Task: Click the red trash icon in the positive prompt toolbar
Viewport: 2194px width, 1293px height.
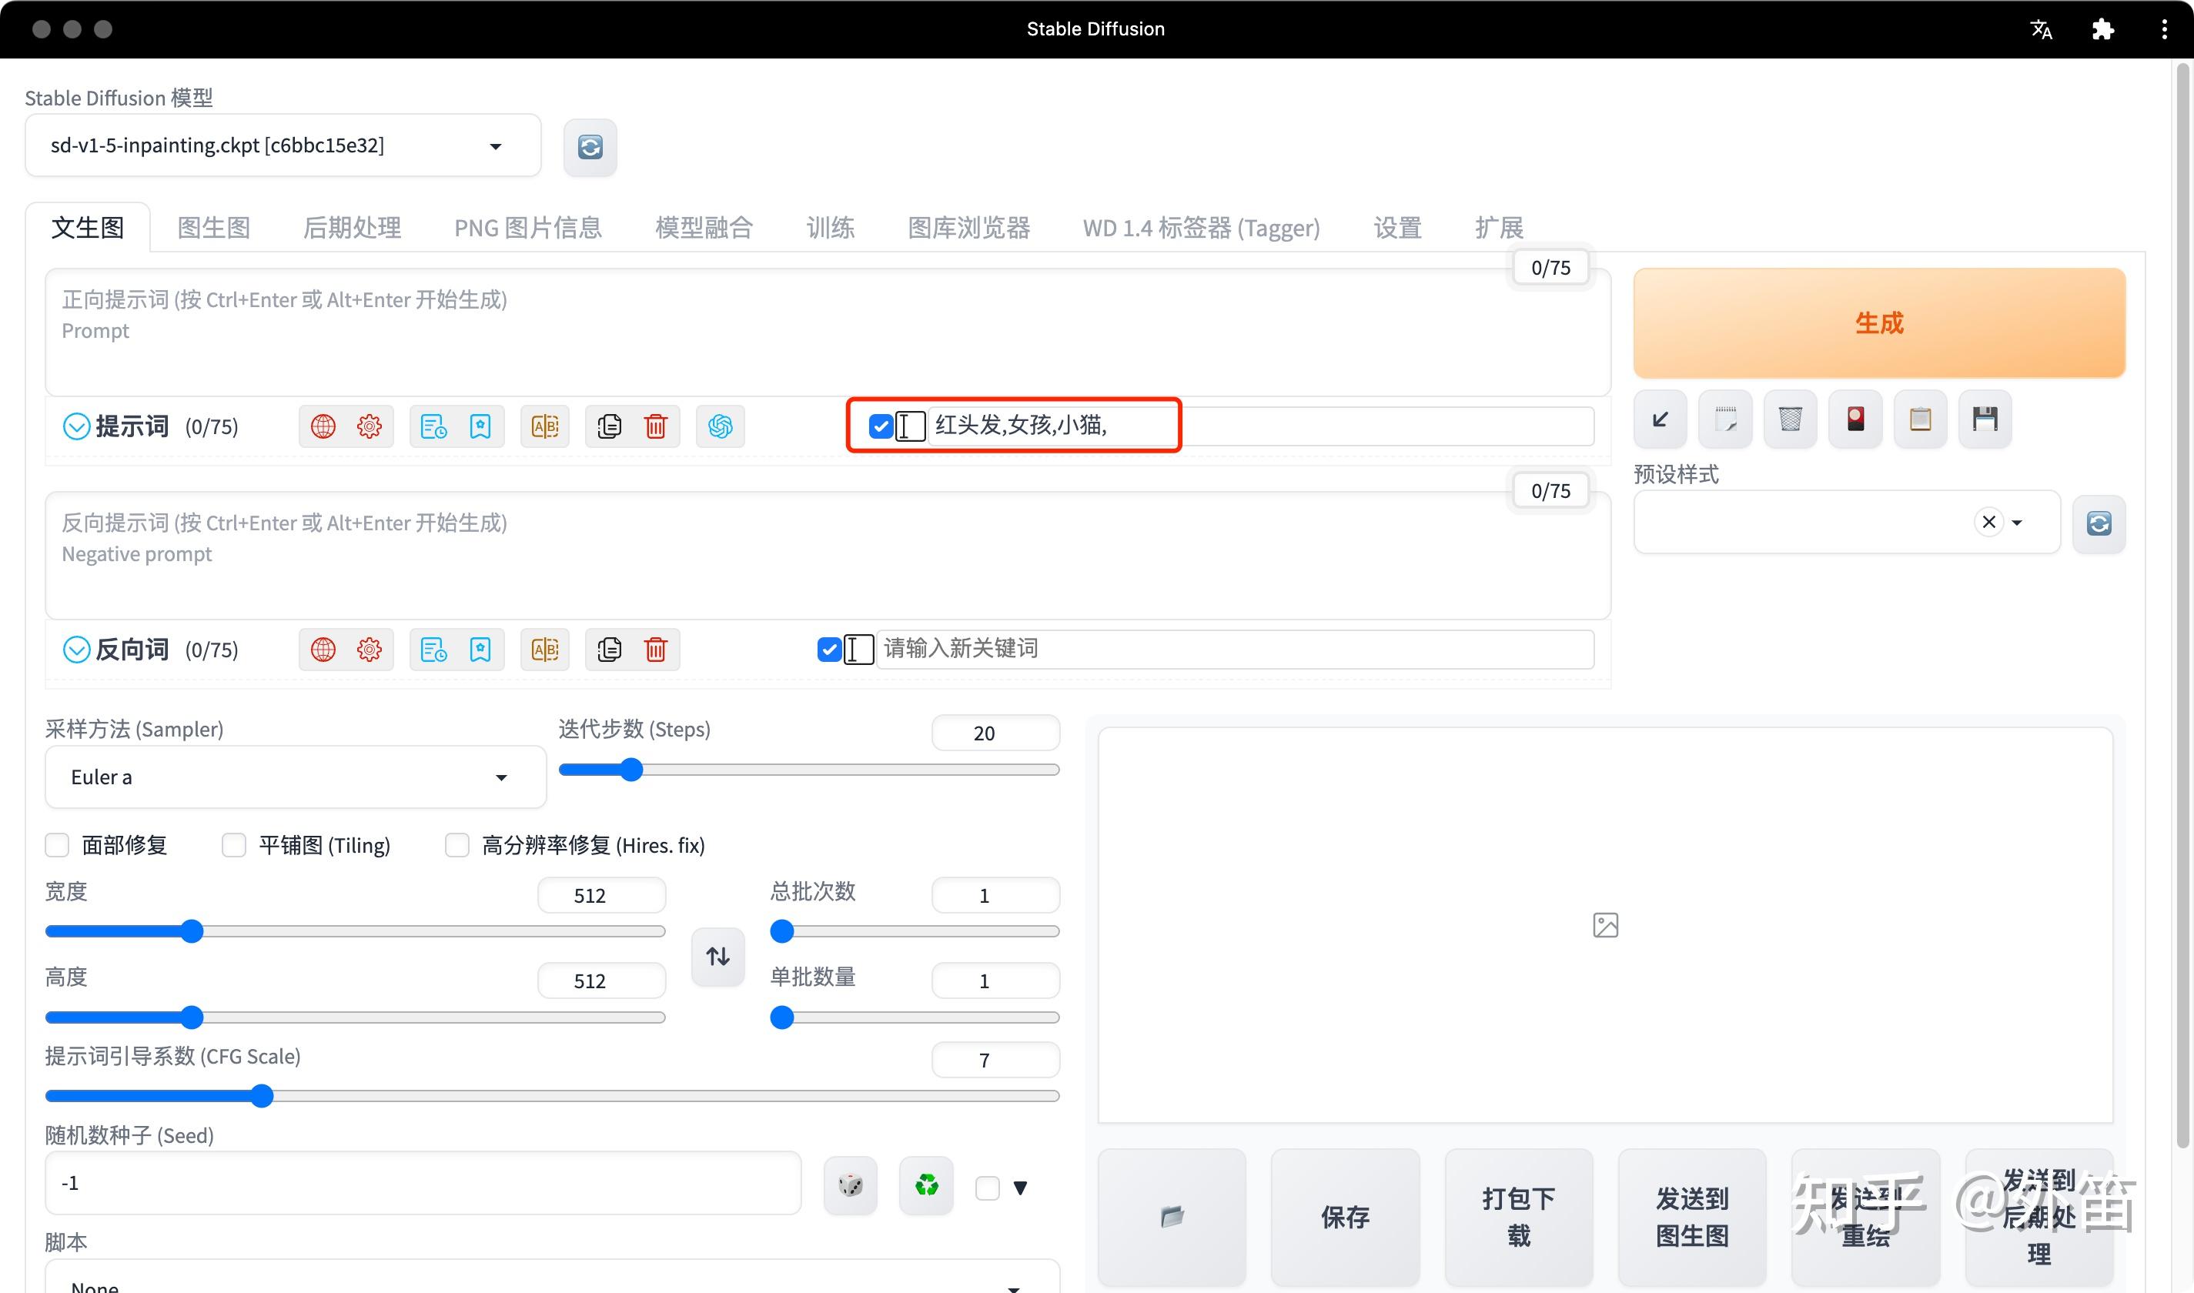Action: [x=655, y=426]
